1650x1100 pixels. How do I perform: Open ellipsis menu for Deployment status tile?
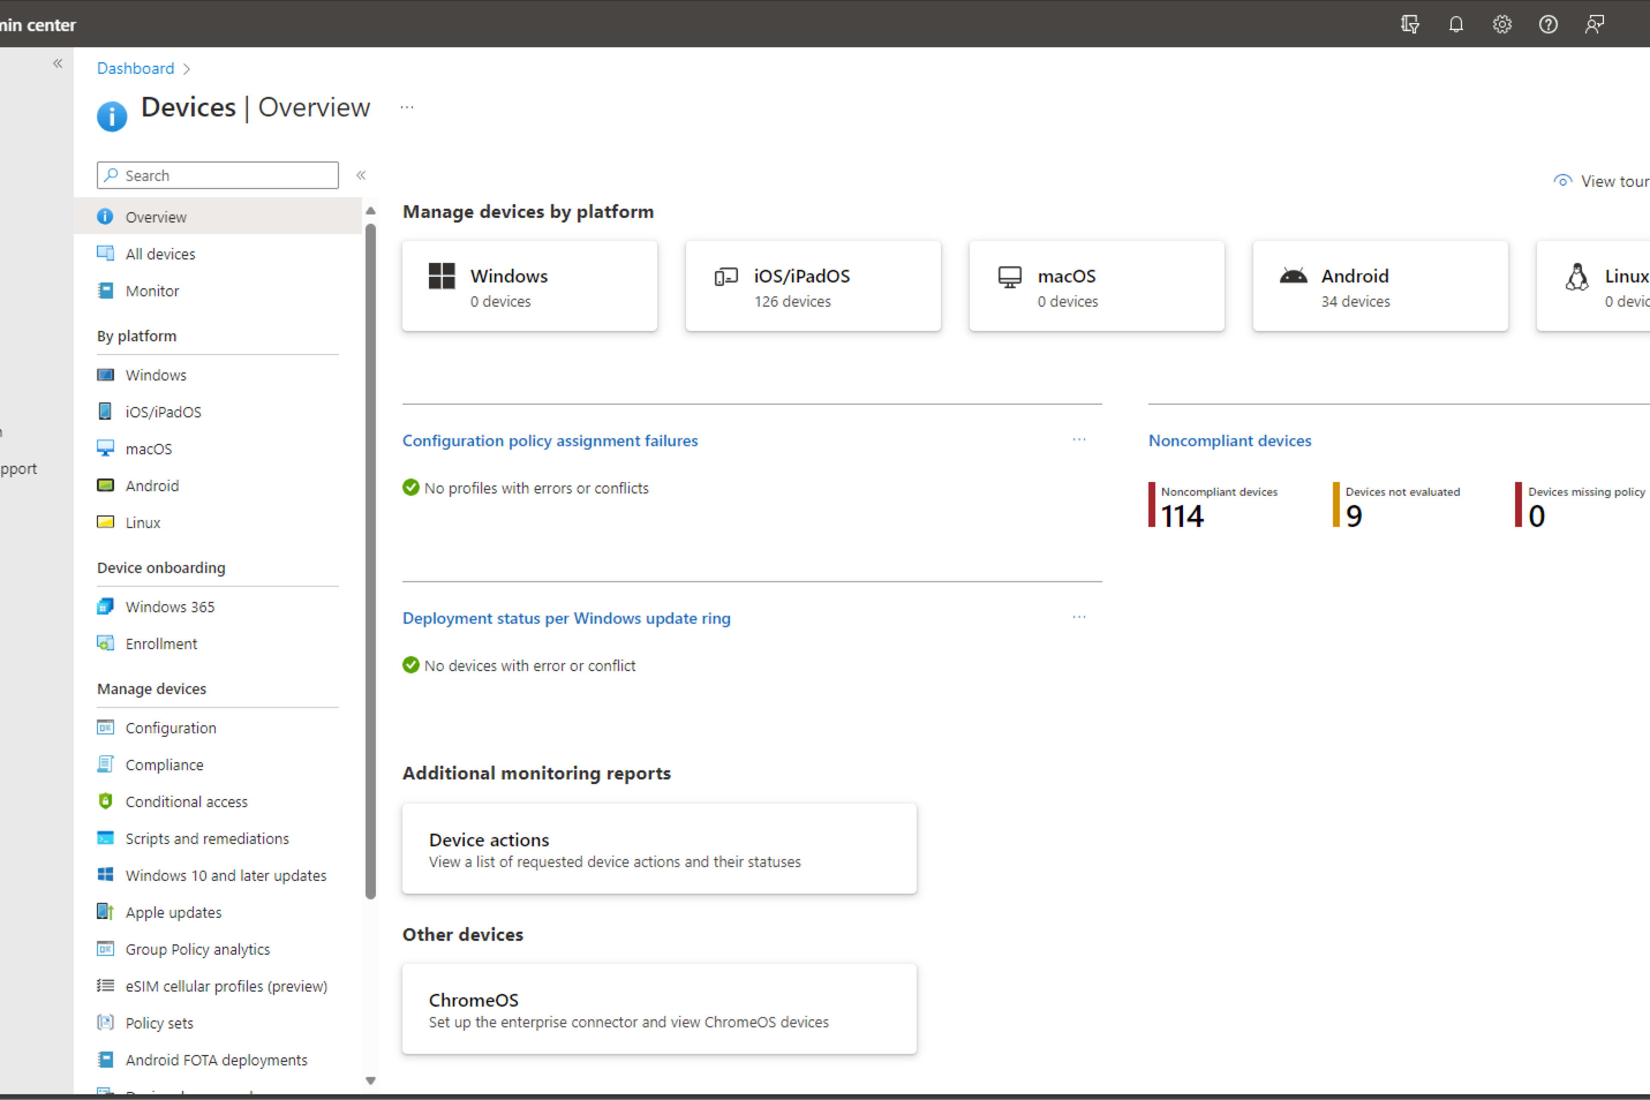coord(1079,617)
